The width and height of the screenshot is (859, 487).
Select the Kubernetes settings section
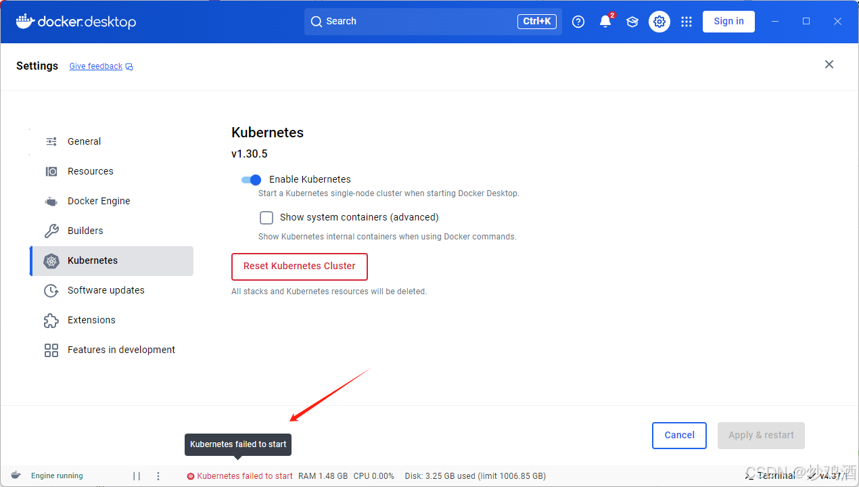click(112, 260)
